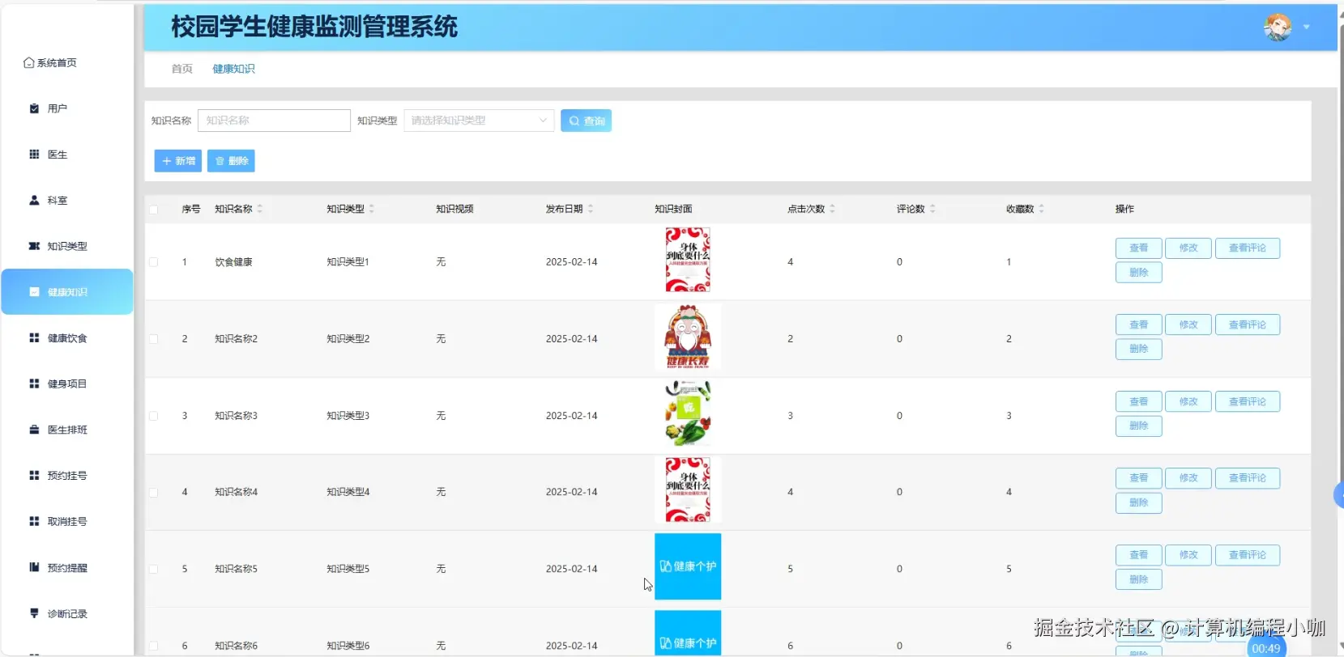Expand the user menu arrow beside avatar
The width and height of the screenshot is (1344, 657).
[1306, 28]
